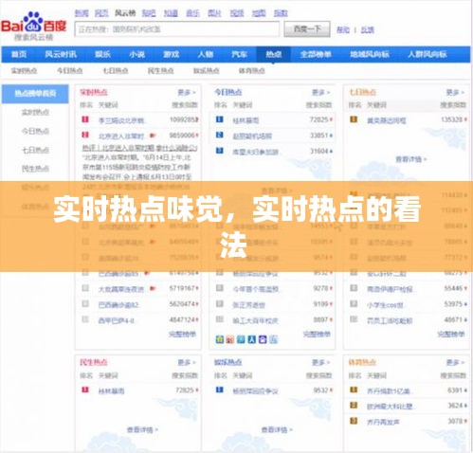Screen dimensions: 473x453
Task: Switch to the 全部榜单 navigation tab
Action: pos(316,54)
